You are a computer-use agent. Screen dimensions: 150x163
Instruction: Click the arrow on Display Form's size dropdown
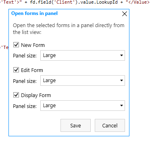[x=121, y=106]
